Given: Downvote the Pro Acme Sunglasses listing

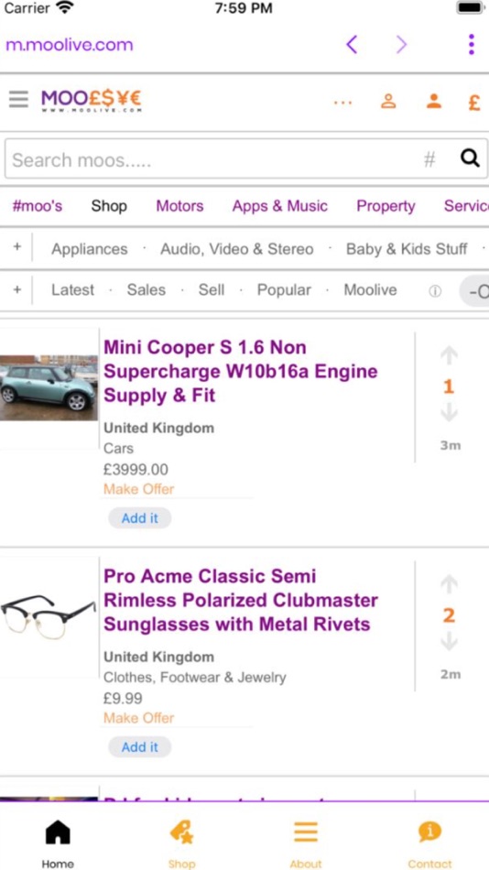Looking at the screenshot, I should click(x=449, y=641).
